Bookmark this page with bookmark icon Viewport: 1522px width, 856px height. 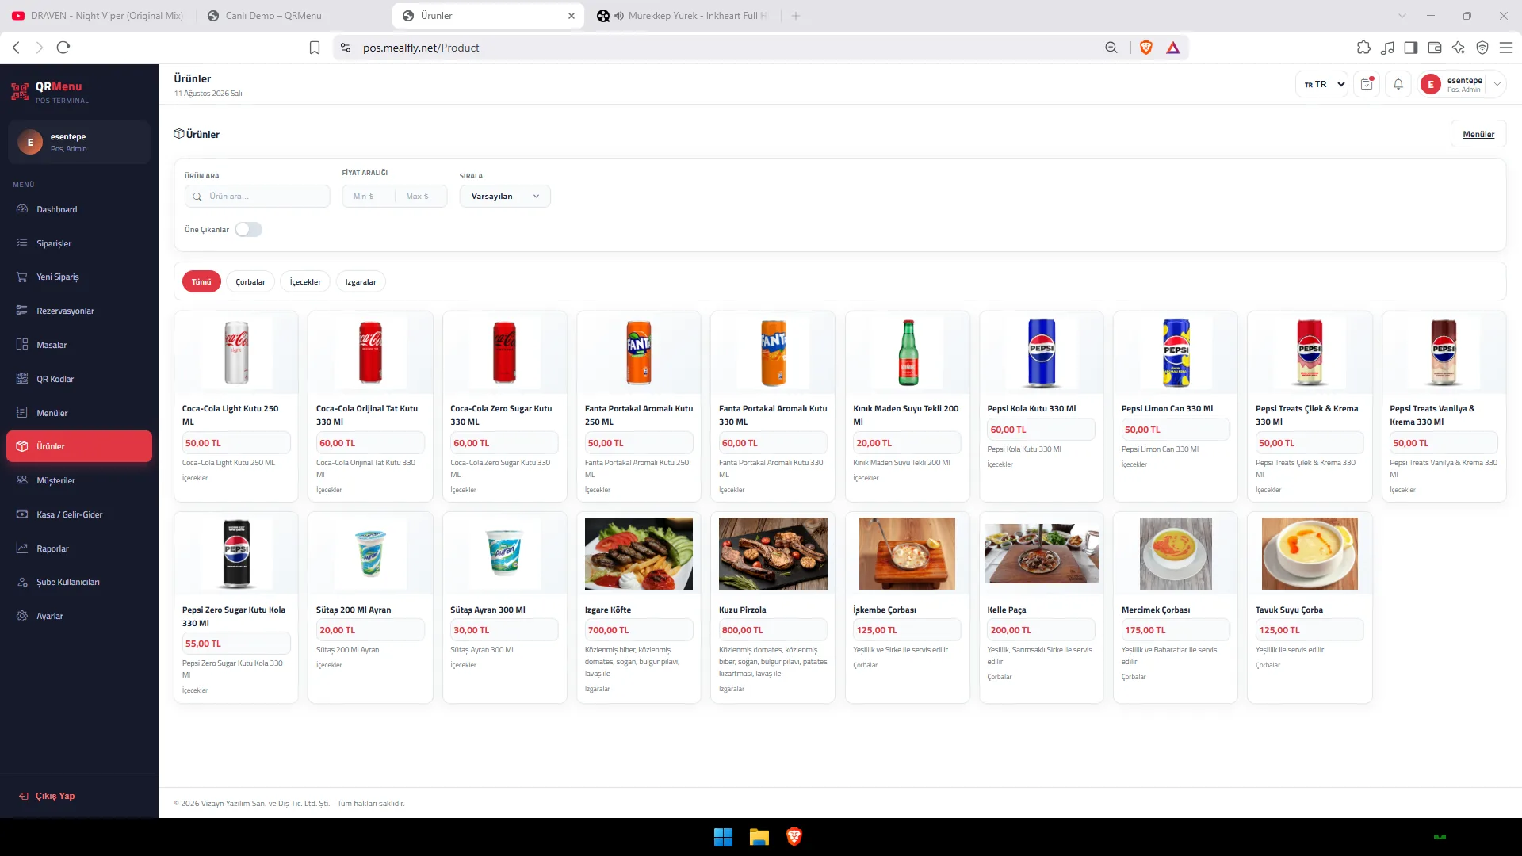(x=315, y=48)
